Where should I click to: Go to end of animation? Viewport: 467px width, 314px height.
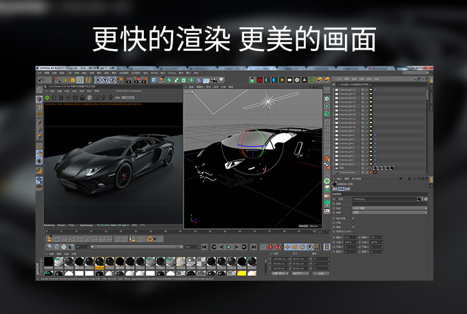(253, 247)
